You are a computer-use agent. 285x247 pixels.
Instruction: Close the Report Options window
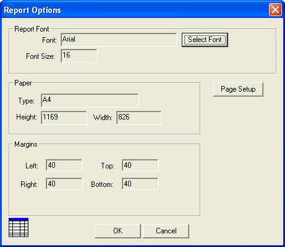coord(275,9)
